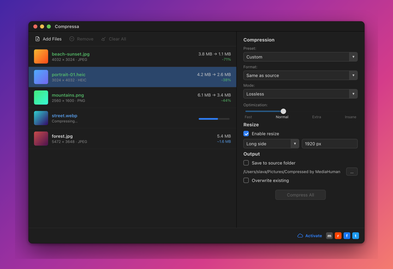Click the Clear All toolbar label
The height and width of the screenshot is (269, 393).
tap(117, 39)
